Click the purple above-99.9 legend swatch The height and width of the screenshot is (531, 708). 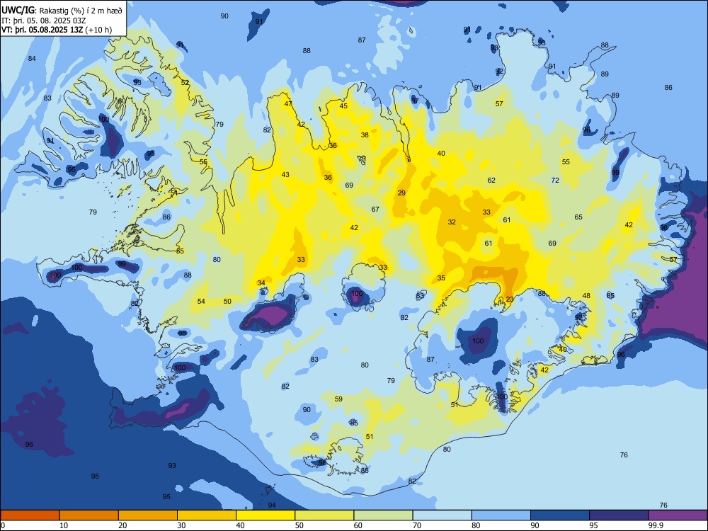click(x=678, y=515)
